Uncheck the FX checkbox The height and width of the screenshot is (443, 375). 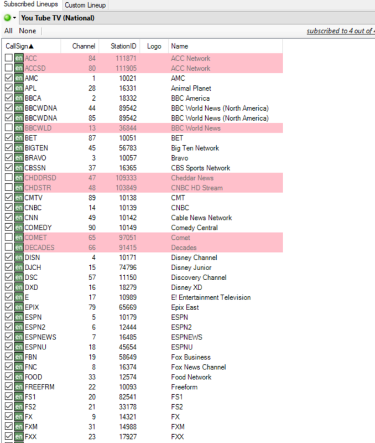click(9, 416)
